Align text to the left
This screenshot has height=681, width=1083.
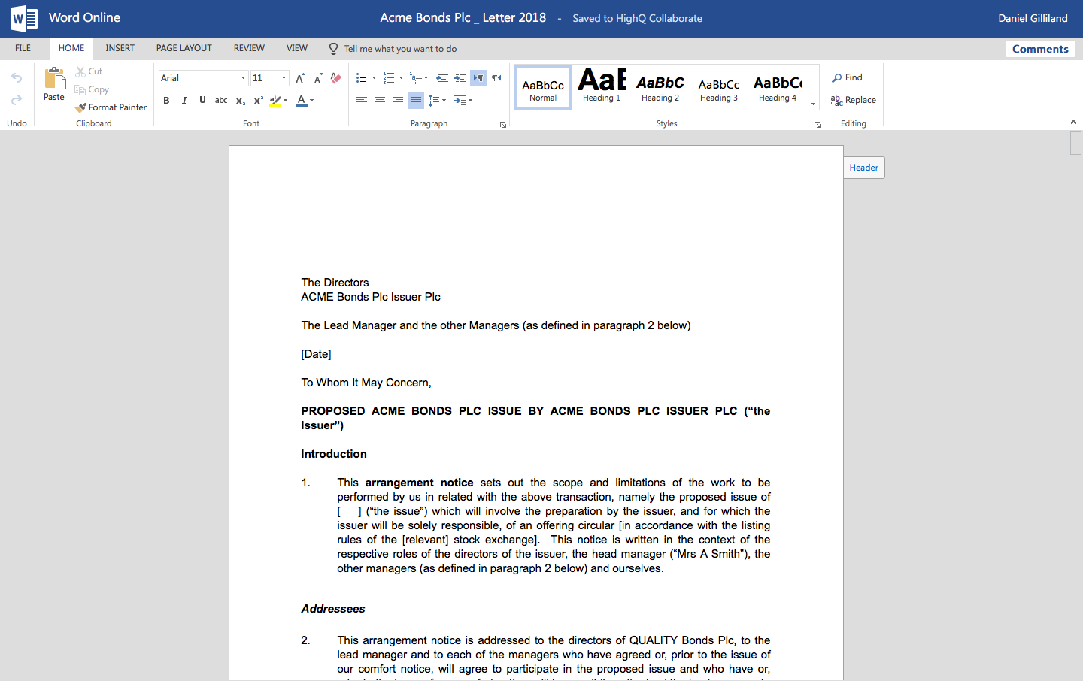point(362,101)
